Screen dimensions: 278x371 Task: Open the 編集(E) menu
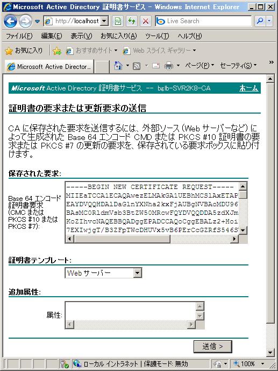tap(52, 36)
